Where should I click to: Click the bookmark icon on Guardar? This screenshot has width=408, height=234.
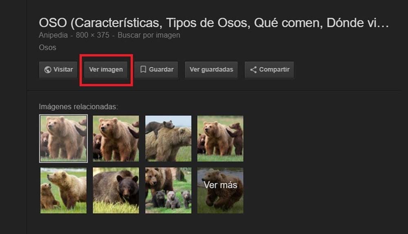click(143, 70)
